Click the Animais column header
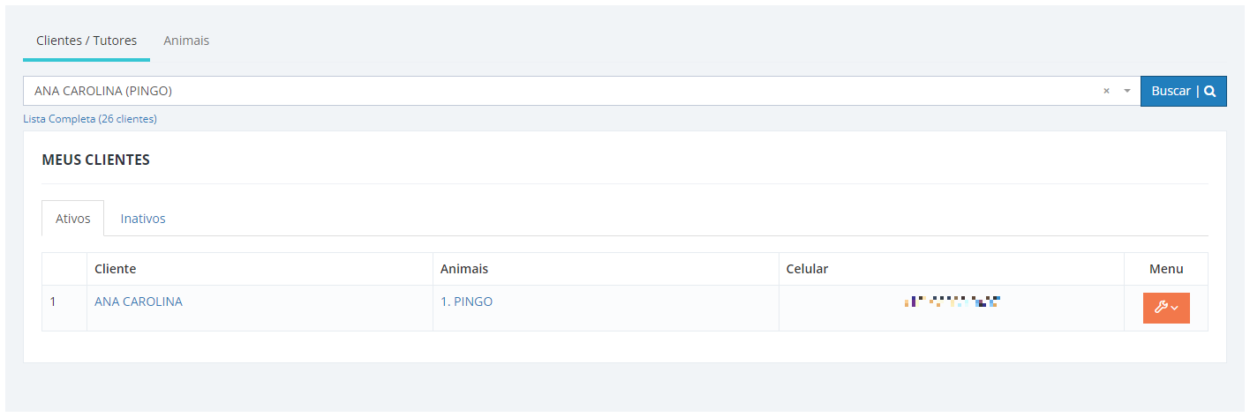 (x=464, y=269)
